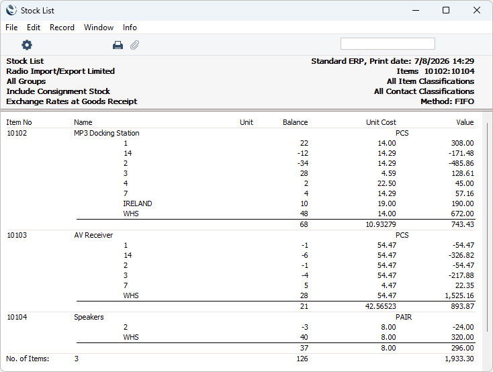493x372 pixels.
Task: Click the printer icon to print report
Action: coord(118,45)
